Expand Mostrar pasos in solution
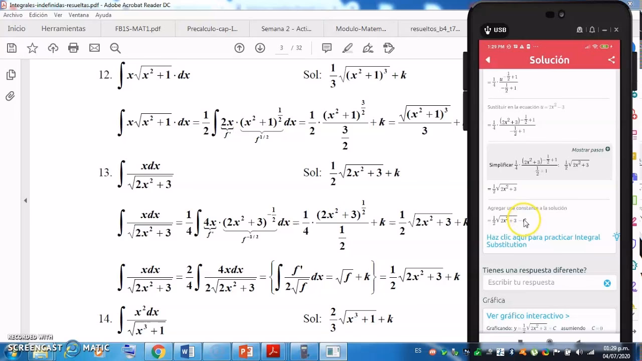Screen dimensions: 642x361 pos(591,150)
